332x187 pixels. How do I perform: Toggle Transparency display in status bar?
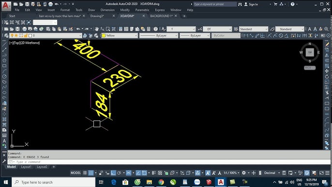click(160, 173)
